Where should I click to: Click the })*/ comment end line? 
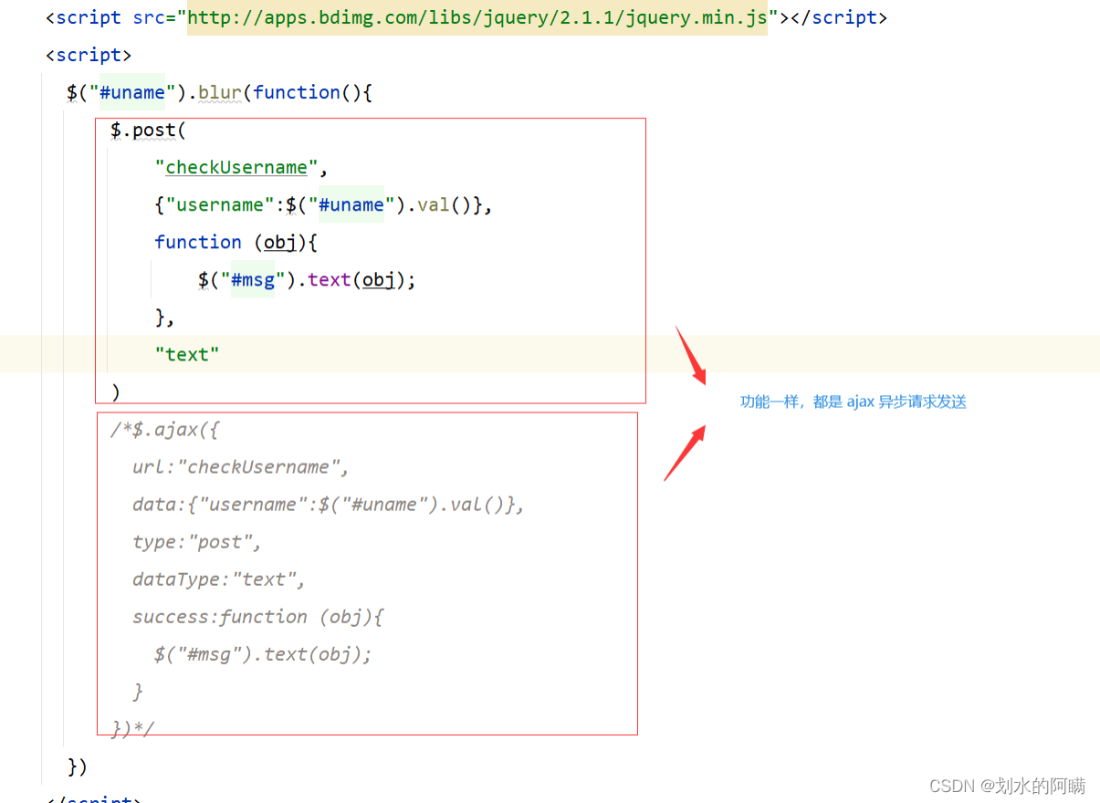[132, 728]
